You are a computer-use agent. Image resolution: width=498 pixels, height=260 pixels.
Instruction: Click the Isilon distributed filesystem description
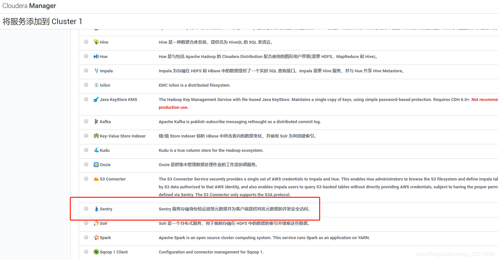195,85
